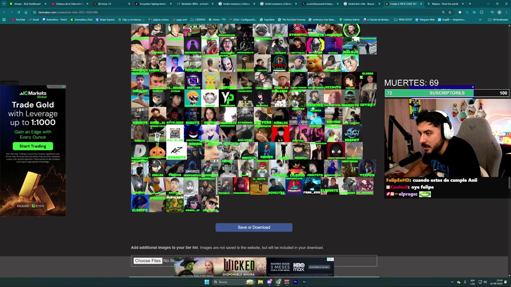
Task: Expand the All Bookmarks folder
Action: (498, 20)
